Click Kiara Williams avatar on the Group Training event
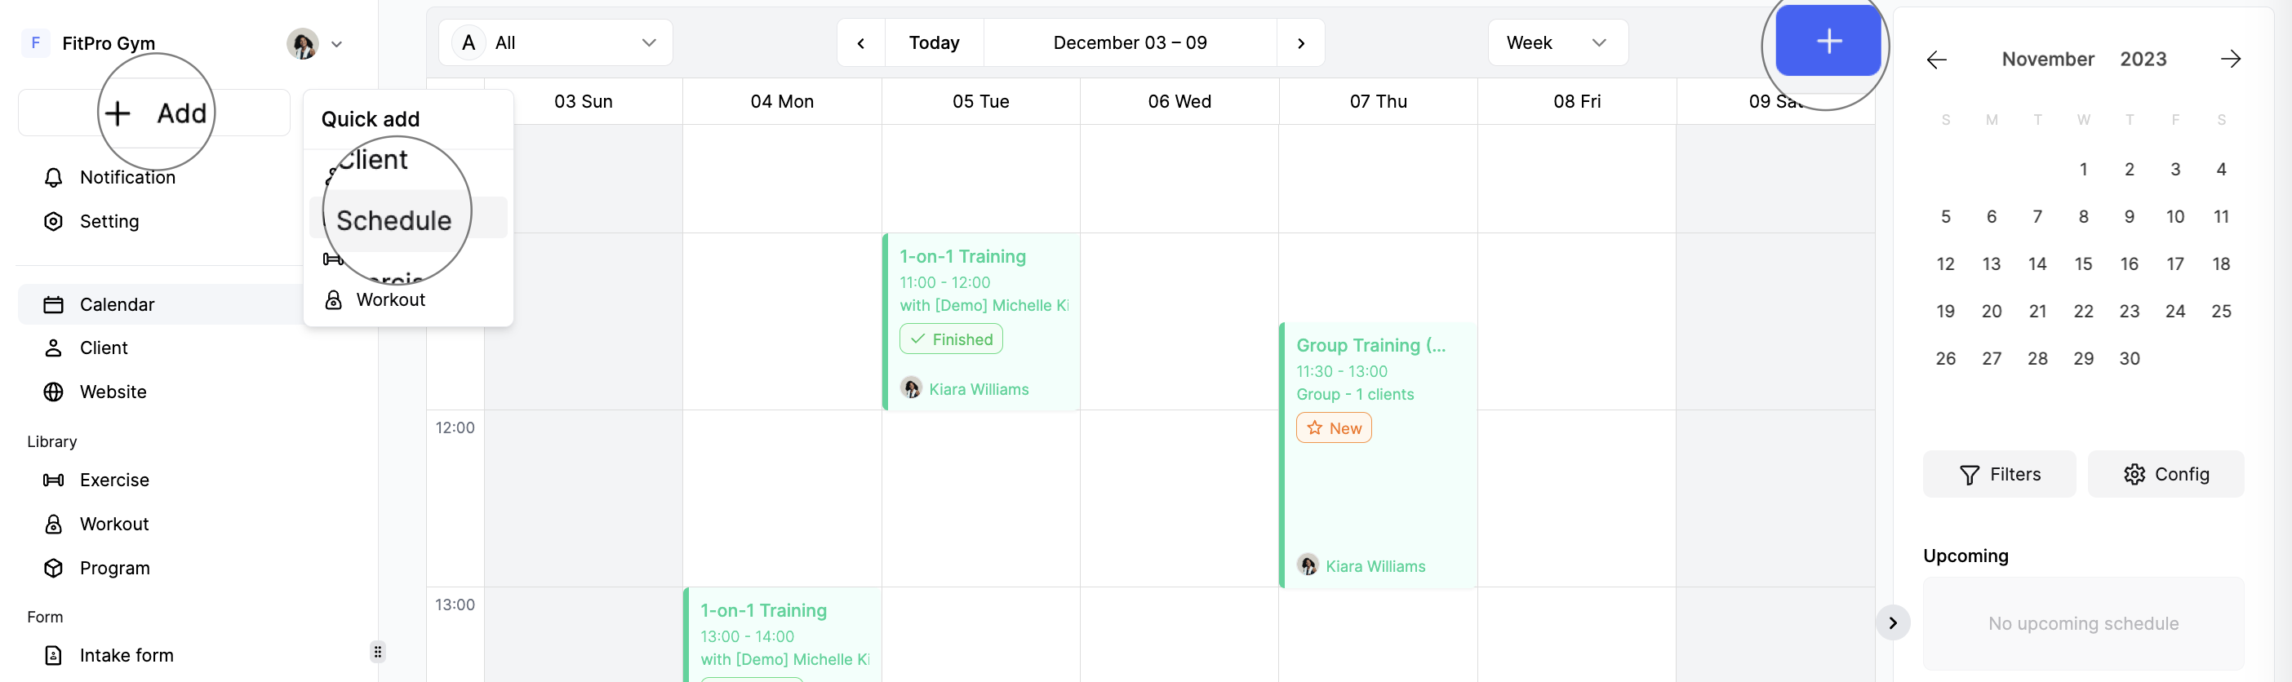This screenshot has width=2292, height=682. coord(1308,565)
